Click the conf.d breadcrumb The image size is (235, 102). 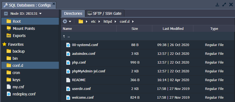click(125, 22)
